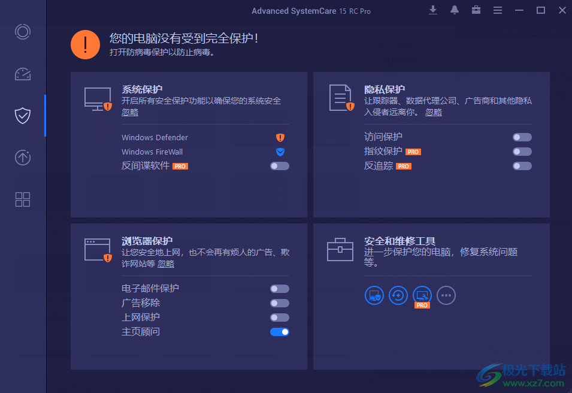Click the notification bell icon
Viewport: 572px width, 393px height.
pos(454,10)
